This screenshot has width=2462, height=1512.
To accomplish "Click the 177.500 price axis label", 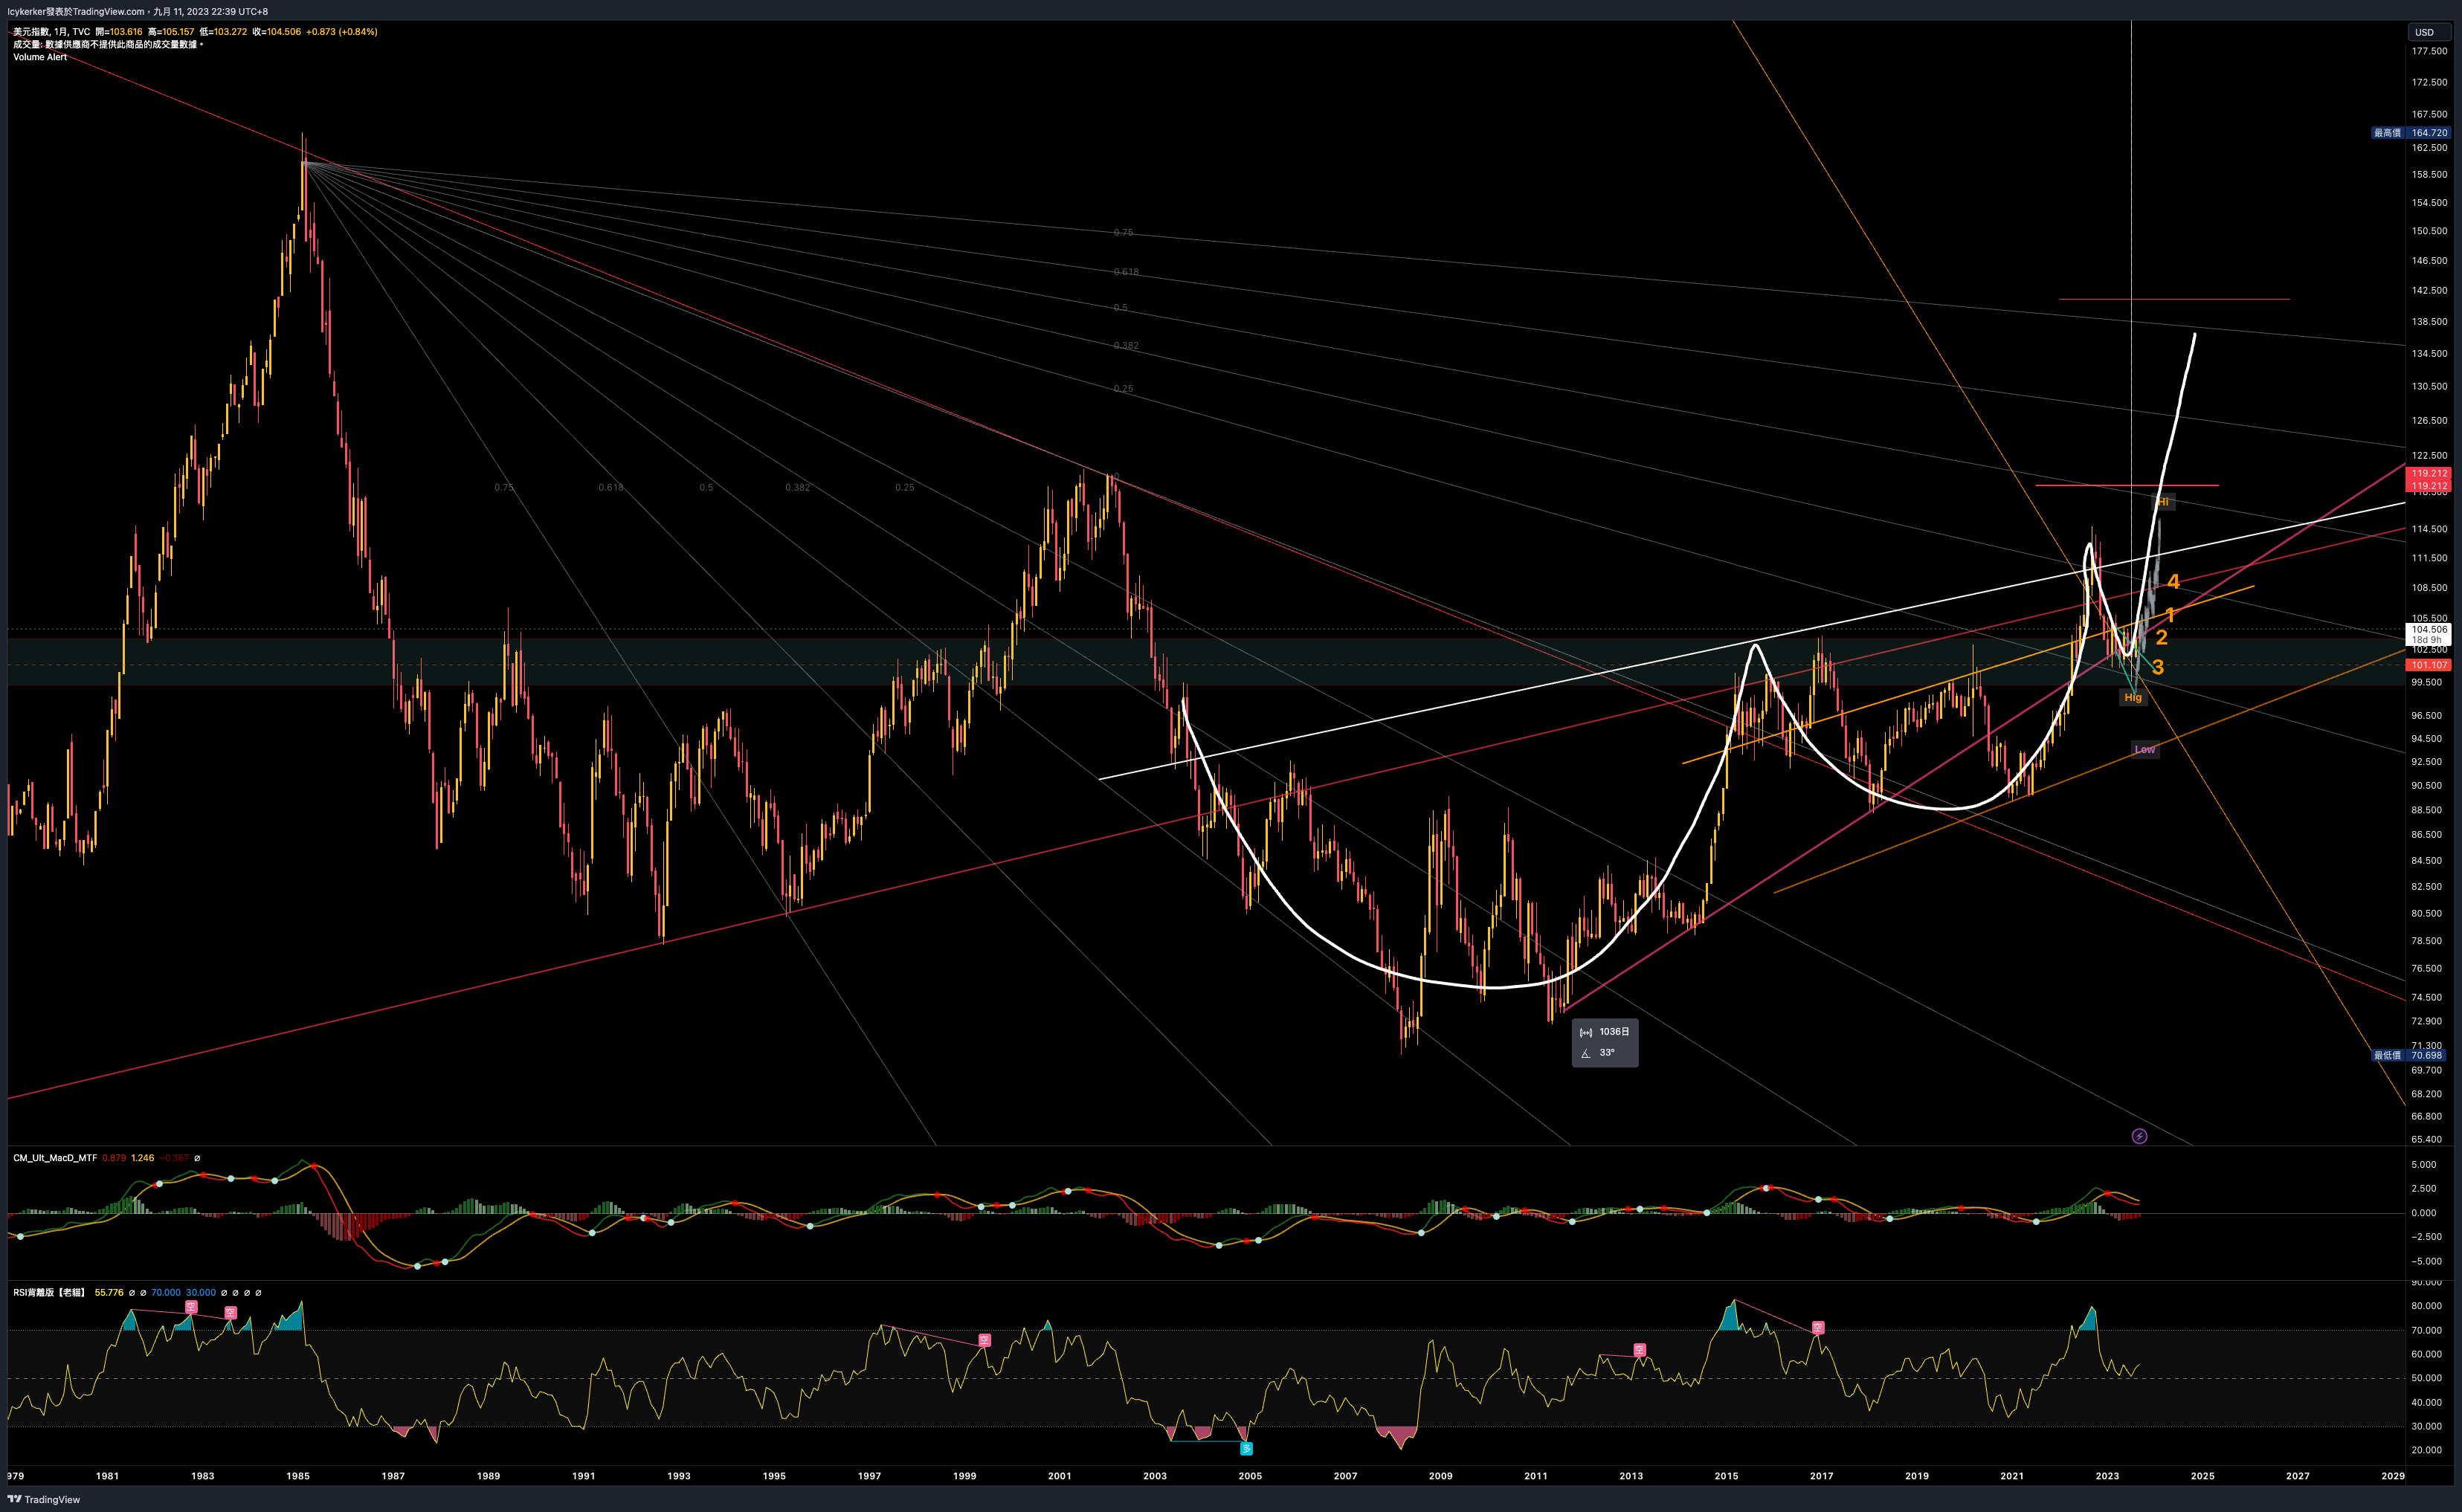I will (x=2429, y=51).
